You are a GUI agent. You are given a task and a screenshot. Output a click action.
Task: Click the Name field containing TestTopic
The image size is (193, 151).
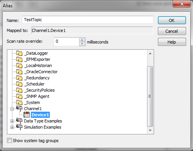88,20
